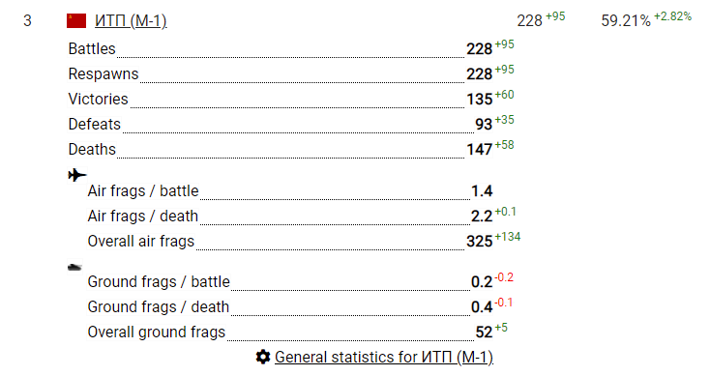Open General statistics for ИТП (М-1) link
This screenshot has width=710, height=376.
pos(383,357)
